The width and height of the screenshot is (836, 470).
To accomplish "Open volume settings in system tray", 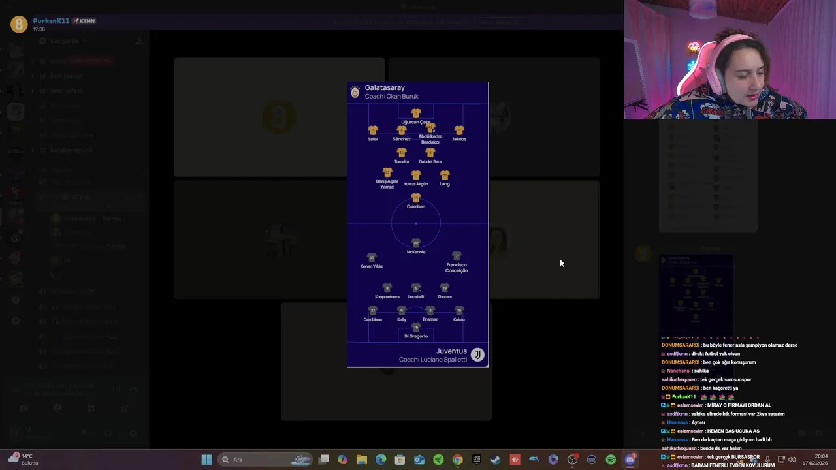I will click(x=792, y=460).
